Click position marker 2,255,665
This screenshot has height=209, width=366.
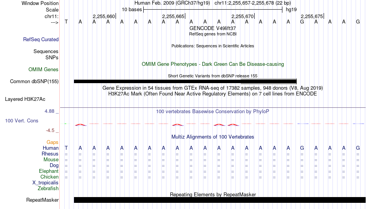coord(173,16)
